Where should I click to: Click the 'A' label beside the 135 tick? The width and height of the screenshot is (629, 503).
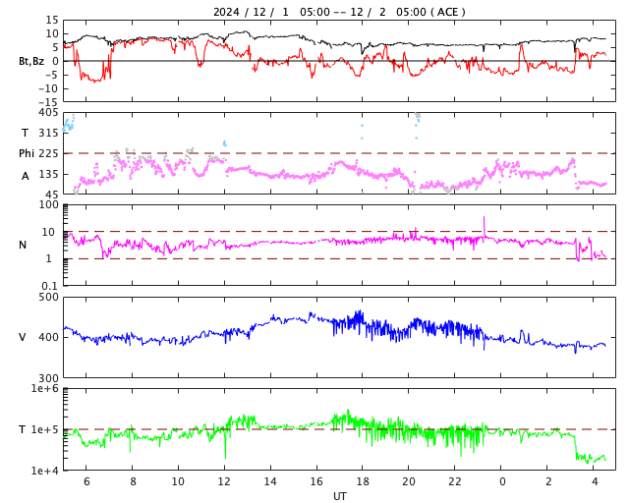click(26, 176)
